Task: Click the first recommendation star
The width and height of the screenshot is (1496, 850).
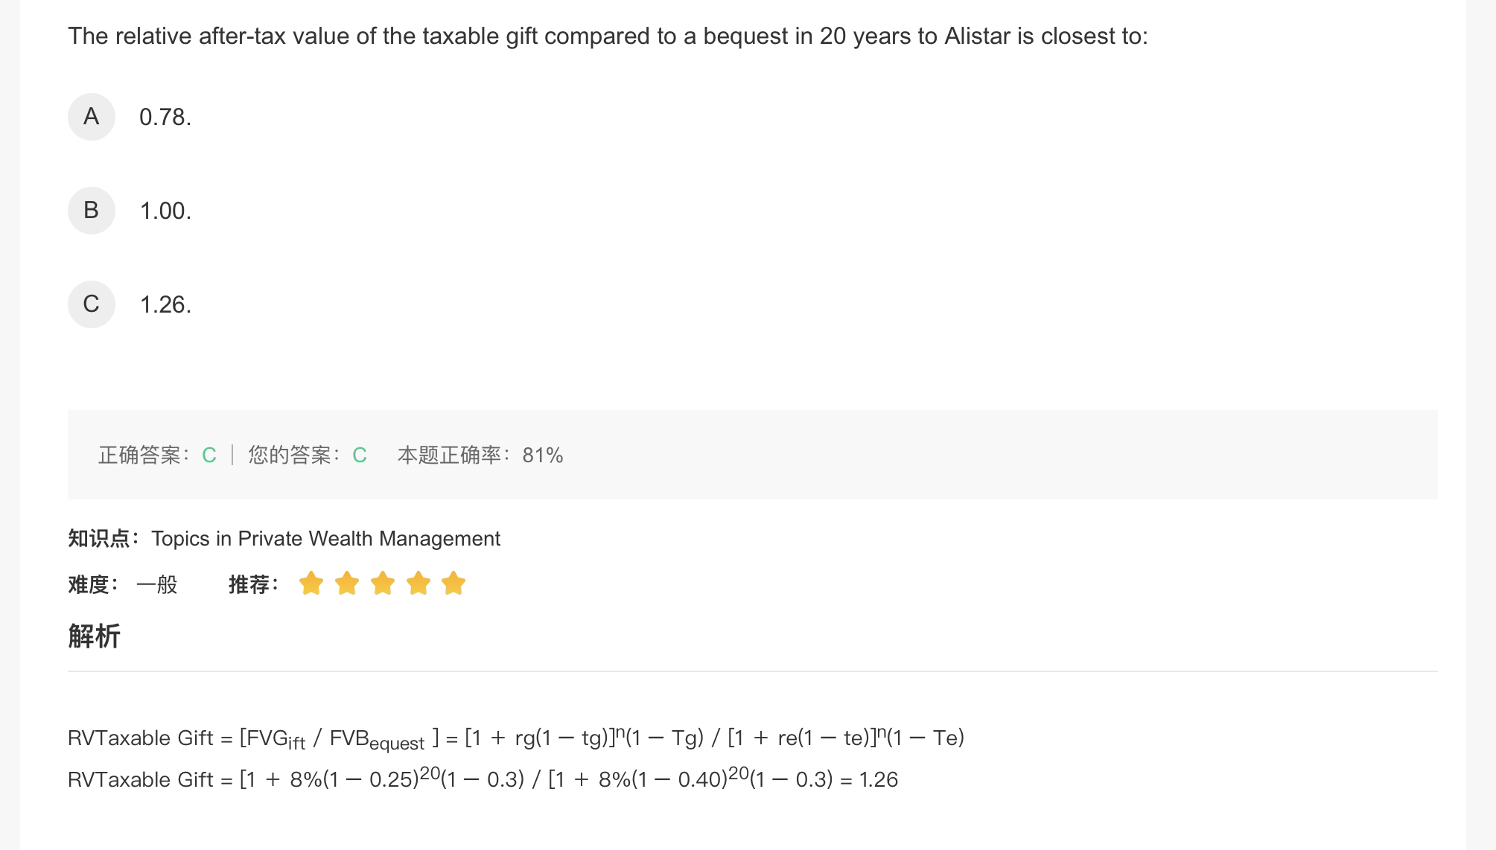Action: [x=311, y=584]
